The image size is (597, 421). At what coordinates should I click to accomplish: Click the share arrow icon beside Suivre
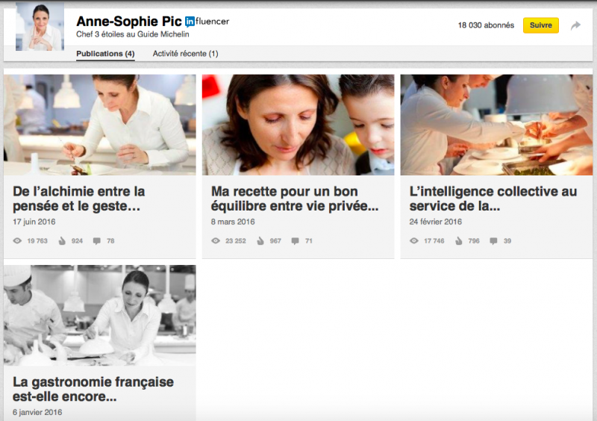[x=575, y=25]
